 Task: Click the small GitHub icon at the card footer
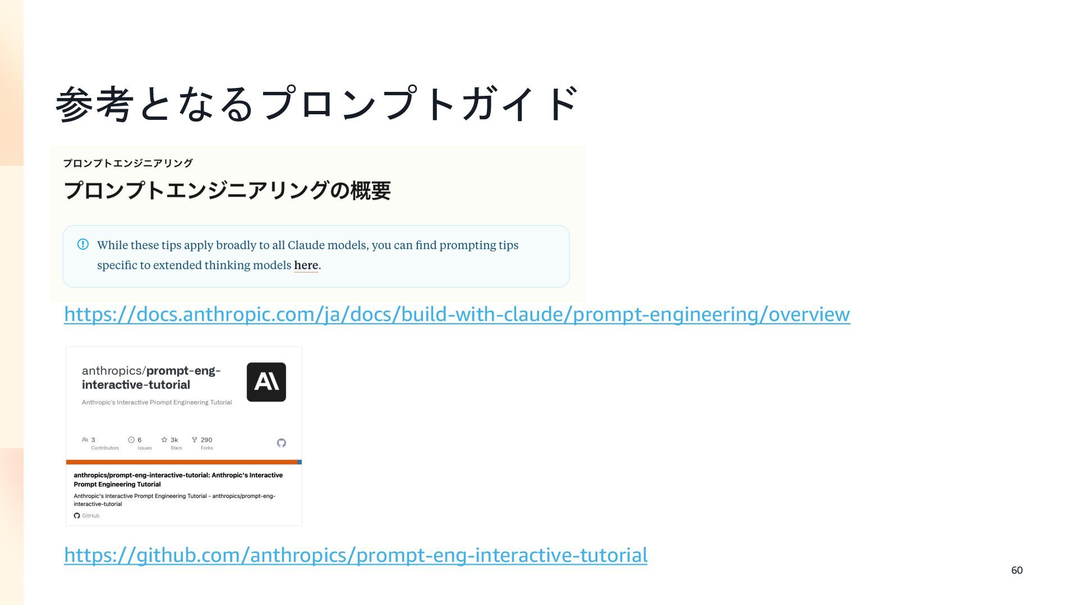[x=77, y=515]
